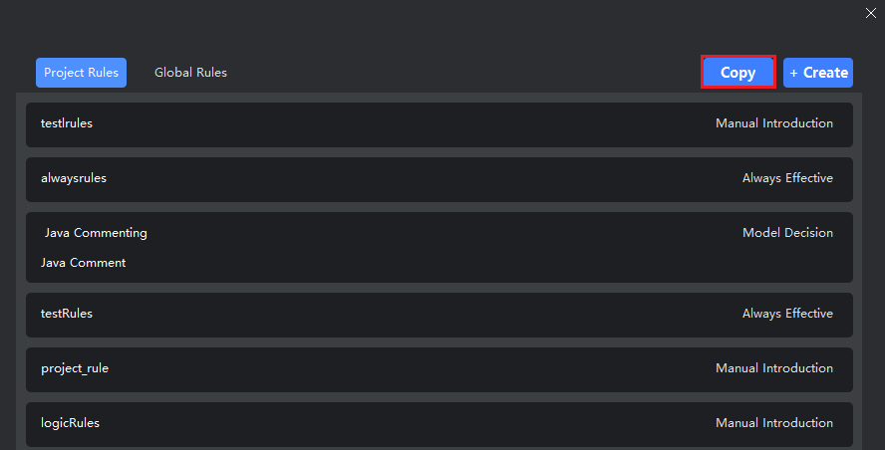The width and height of the screenshot is (885, 450).
Task: Select the alwaysrules rule
Action: (439, 179)
